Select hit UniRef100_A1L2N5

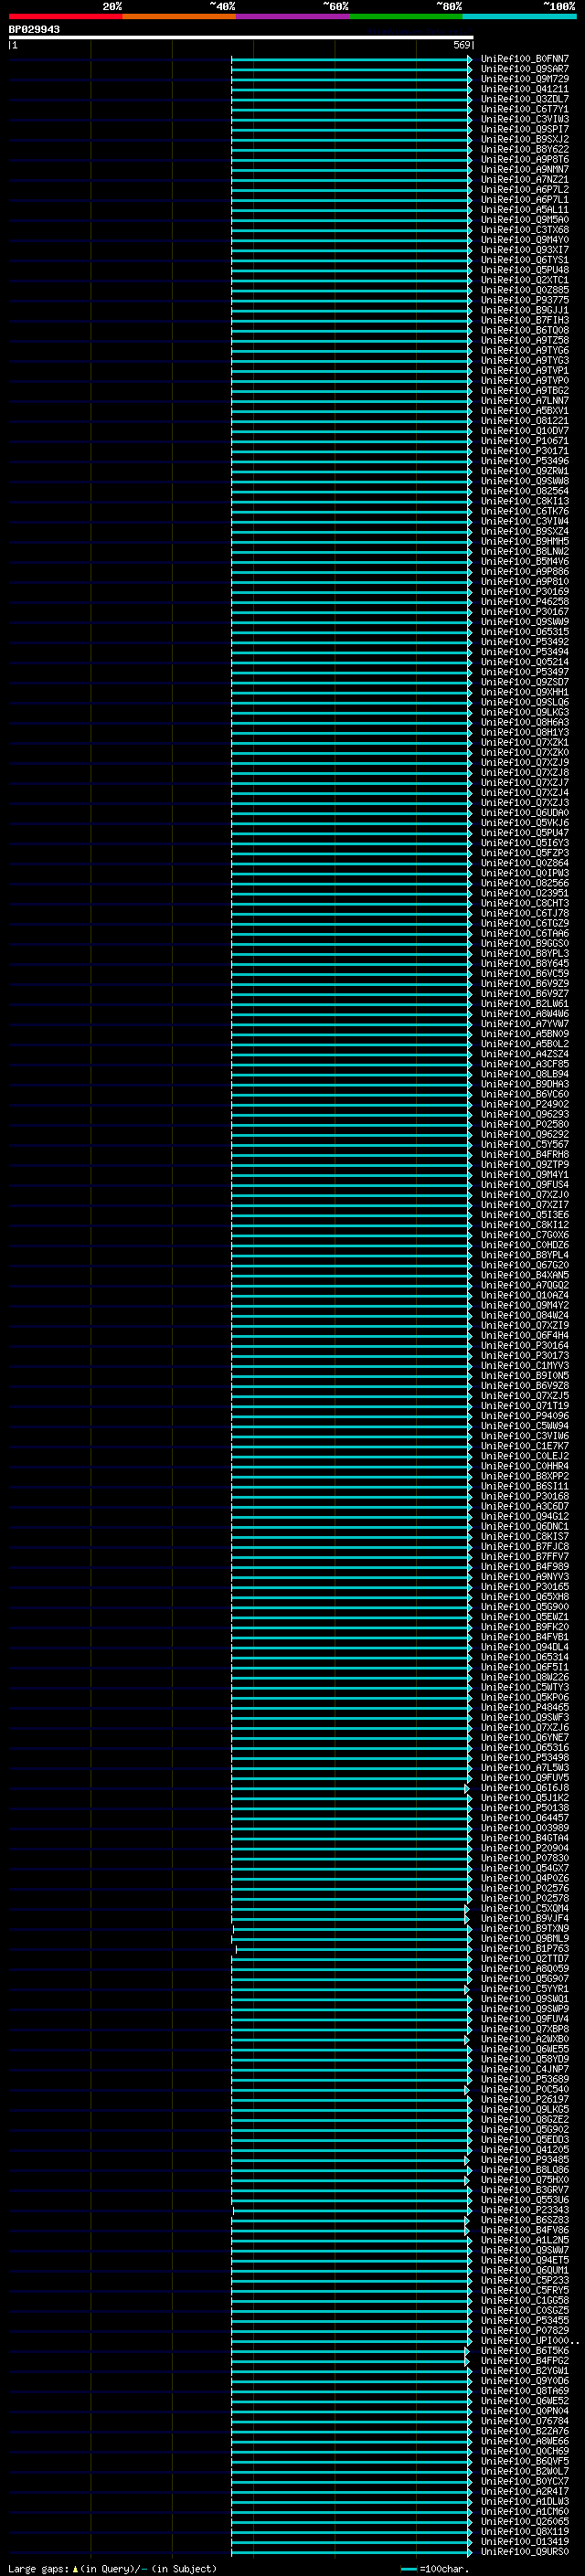pyautogui.click(x=524, y=2239)
